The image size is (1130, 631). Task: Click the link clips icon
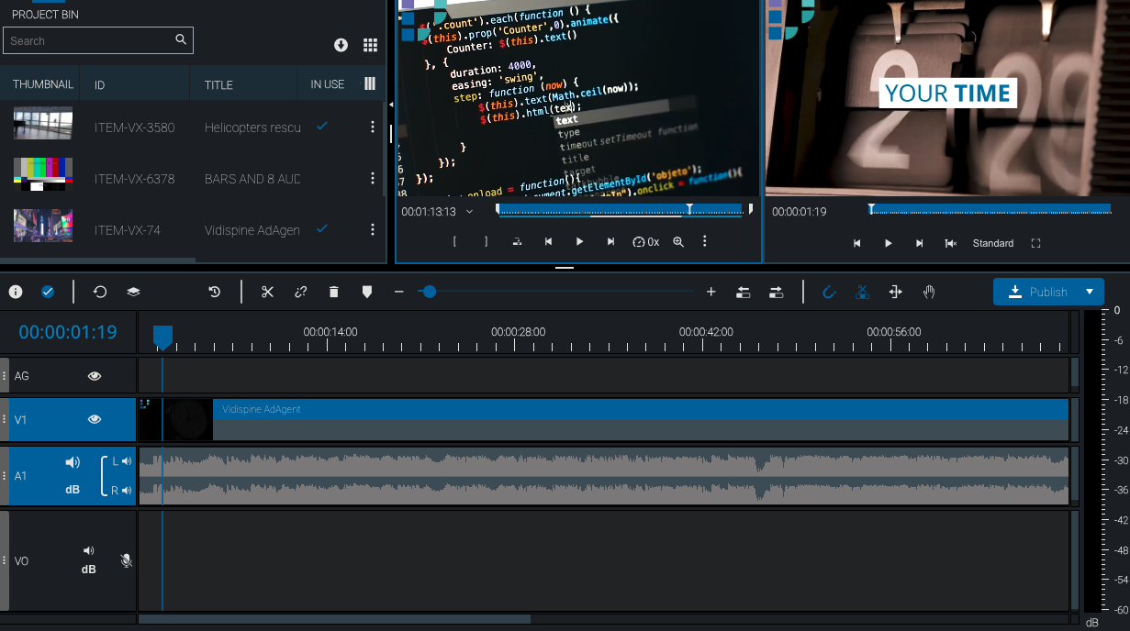click(300, 292)
